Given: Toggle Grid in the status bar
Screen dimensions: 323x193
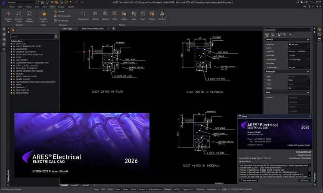Looking at the screenshot, I should 103,189.
